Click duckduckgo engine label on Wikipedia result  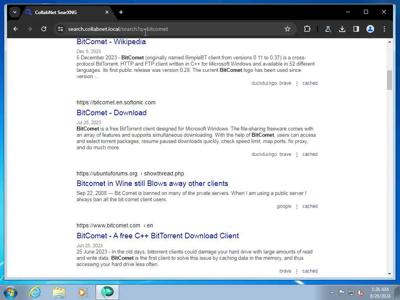(x=264, y=83)
